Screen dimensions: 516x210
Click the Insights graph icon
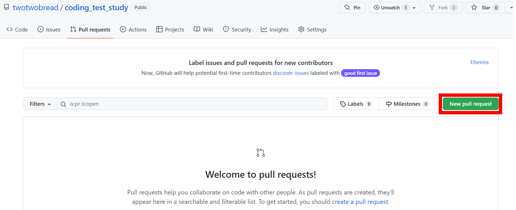264,29
